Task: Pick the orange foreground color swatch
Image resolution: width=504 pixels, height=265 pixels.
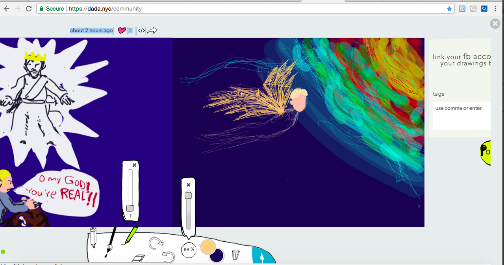Action: (208, 247)
